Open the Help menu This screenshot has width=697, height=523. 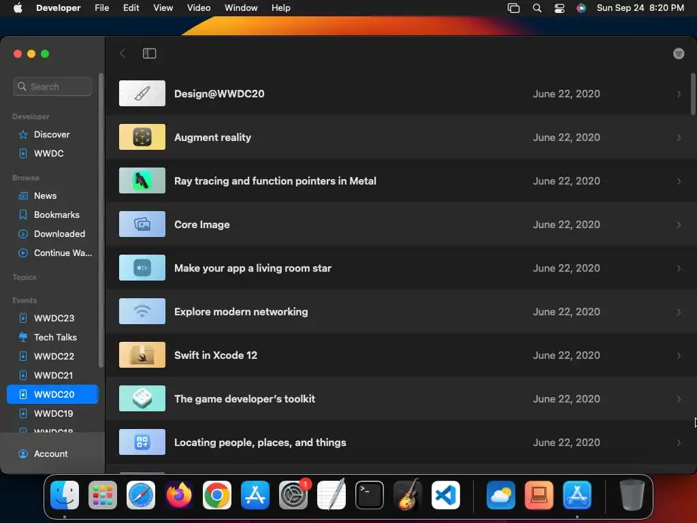[x=281, y=8]
